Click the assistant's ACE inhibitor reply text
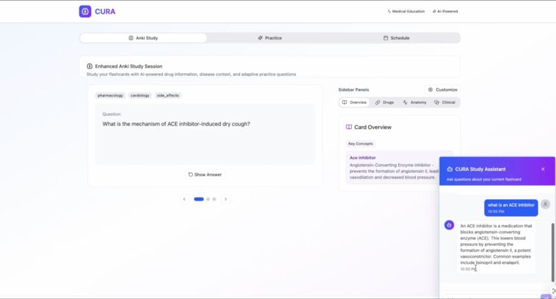The width and height of the screenshot is (556, 299). (496, 244)
